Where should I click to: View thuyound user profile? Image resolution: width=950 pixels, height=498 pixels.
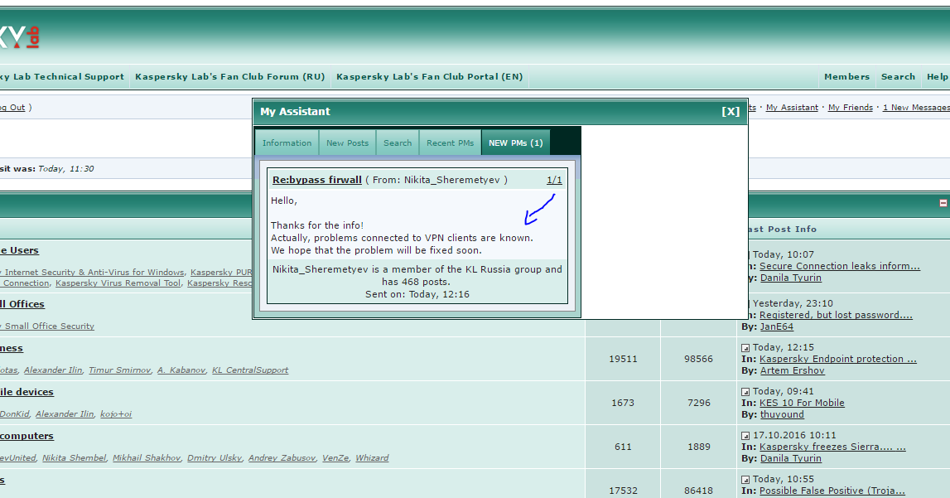(782, 414)
